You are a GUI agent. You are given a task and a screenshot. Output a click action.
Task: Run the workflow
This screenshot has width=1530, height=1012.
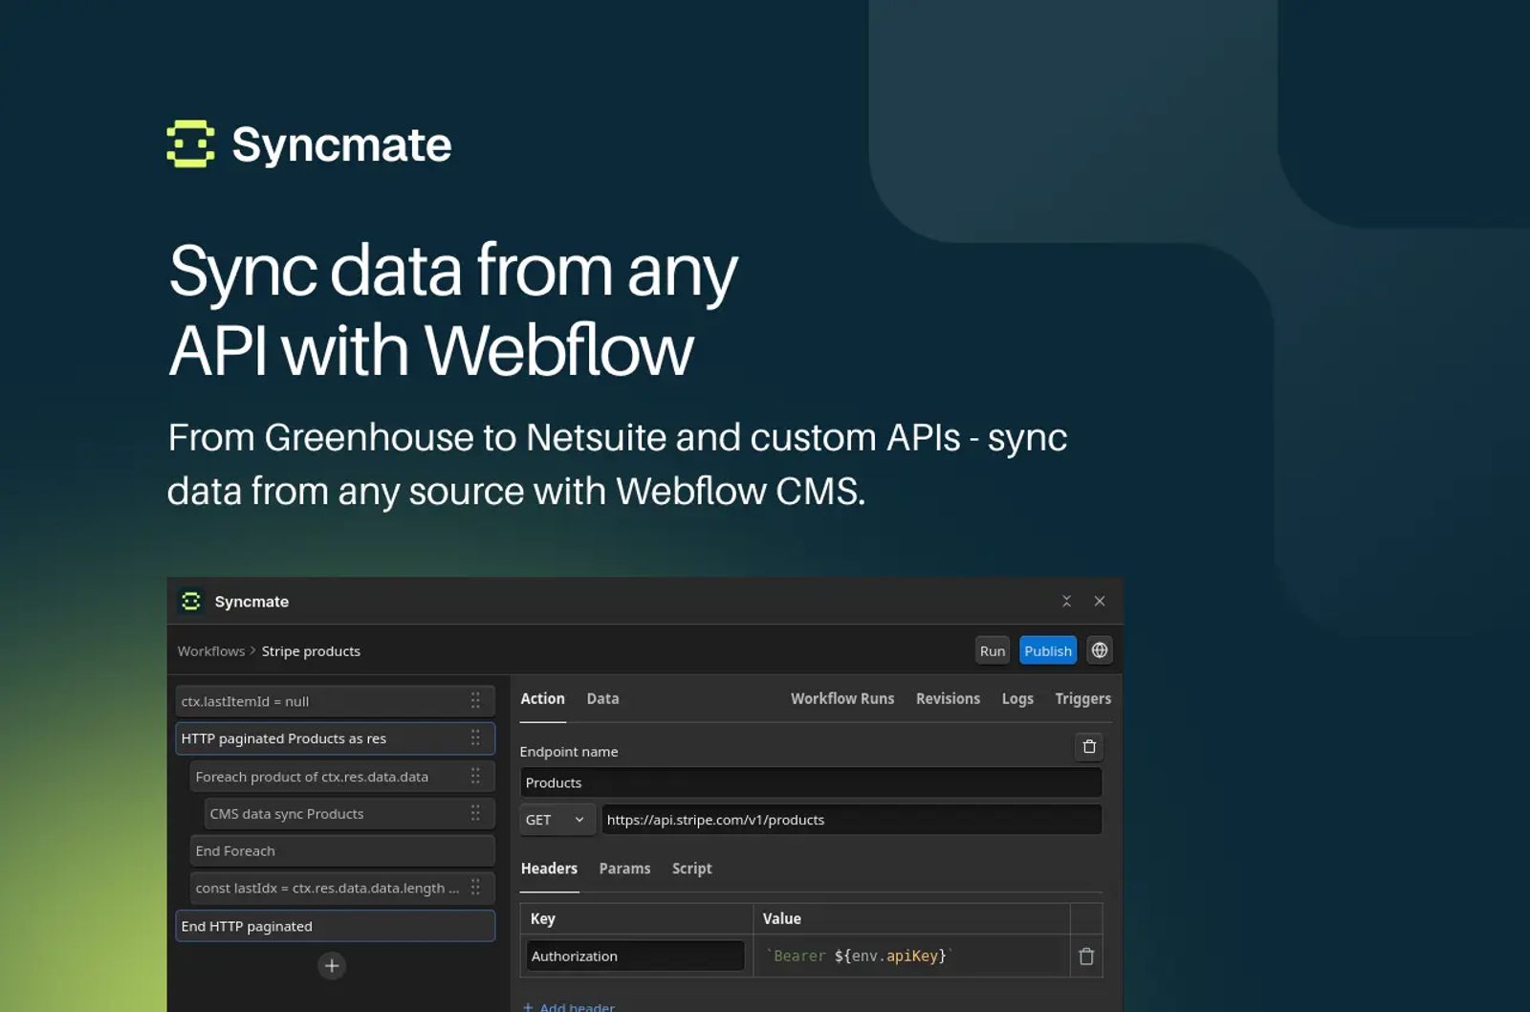click(x=993, y=650)
